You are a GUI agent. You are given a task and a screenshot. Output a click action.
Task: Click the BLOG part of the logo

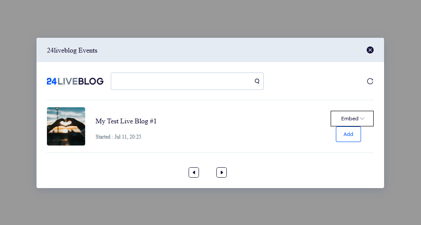[91, 81]
